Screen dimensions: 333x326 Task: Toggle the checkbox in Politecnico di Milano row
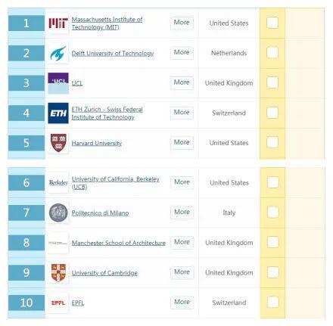(x=272, y=212)
